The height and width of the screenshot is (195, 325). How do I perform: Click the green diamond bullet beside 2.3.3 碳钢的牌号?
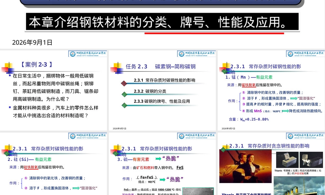click(x=124, y=105)
